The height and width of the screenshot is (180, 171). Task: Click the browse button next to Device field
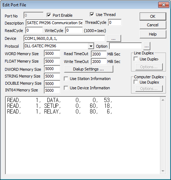pos(114,38)
